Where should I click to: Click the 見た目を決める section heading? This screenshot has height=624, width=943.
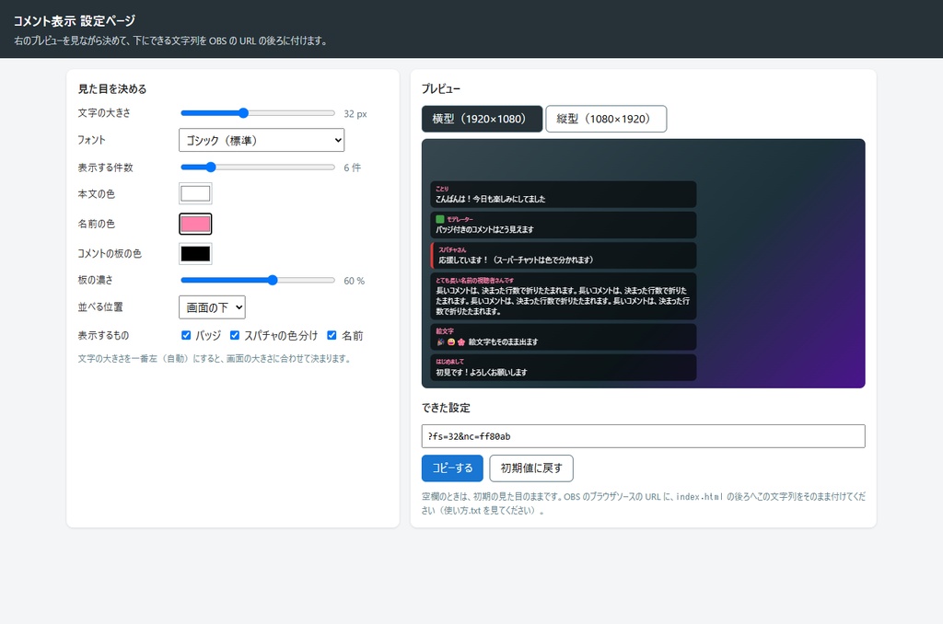click(x=112, y=89)
